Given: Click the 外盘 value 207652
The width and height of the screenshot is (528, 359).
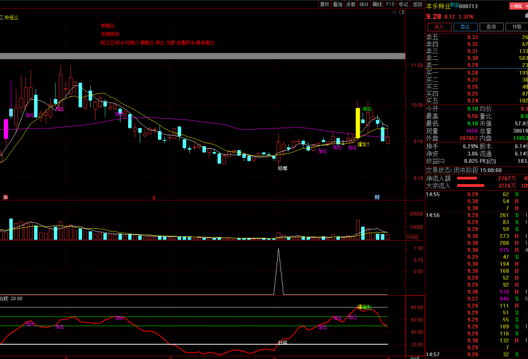Looking at the screenshot, I should (x=469, y=139).
